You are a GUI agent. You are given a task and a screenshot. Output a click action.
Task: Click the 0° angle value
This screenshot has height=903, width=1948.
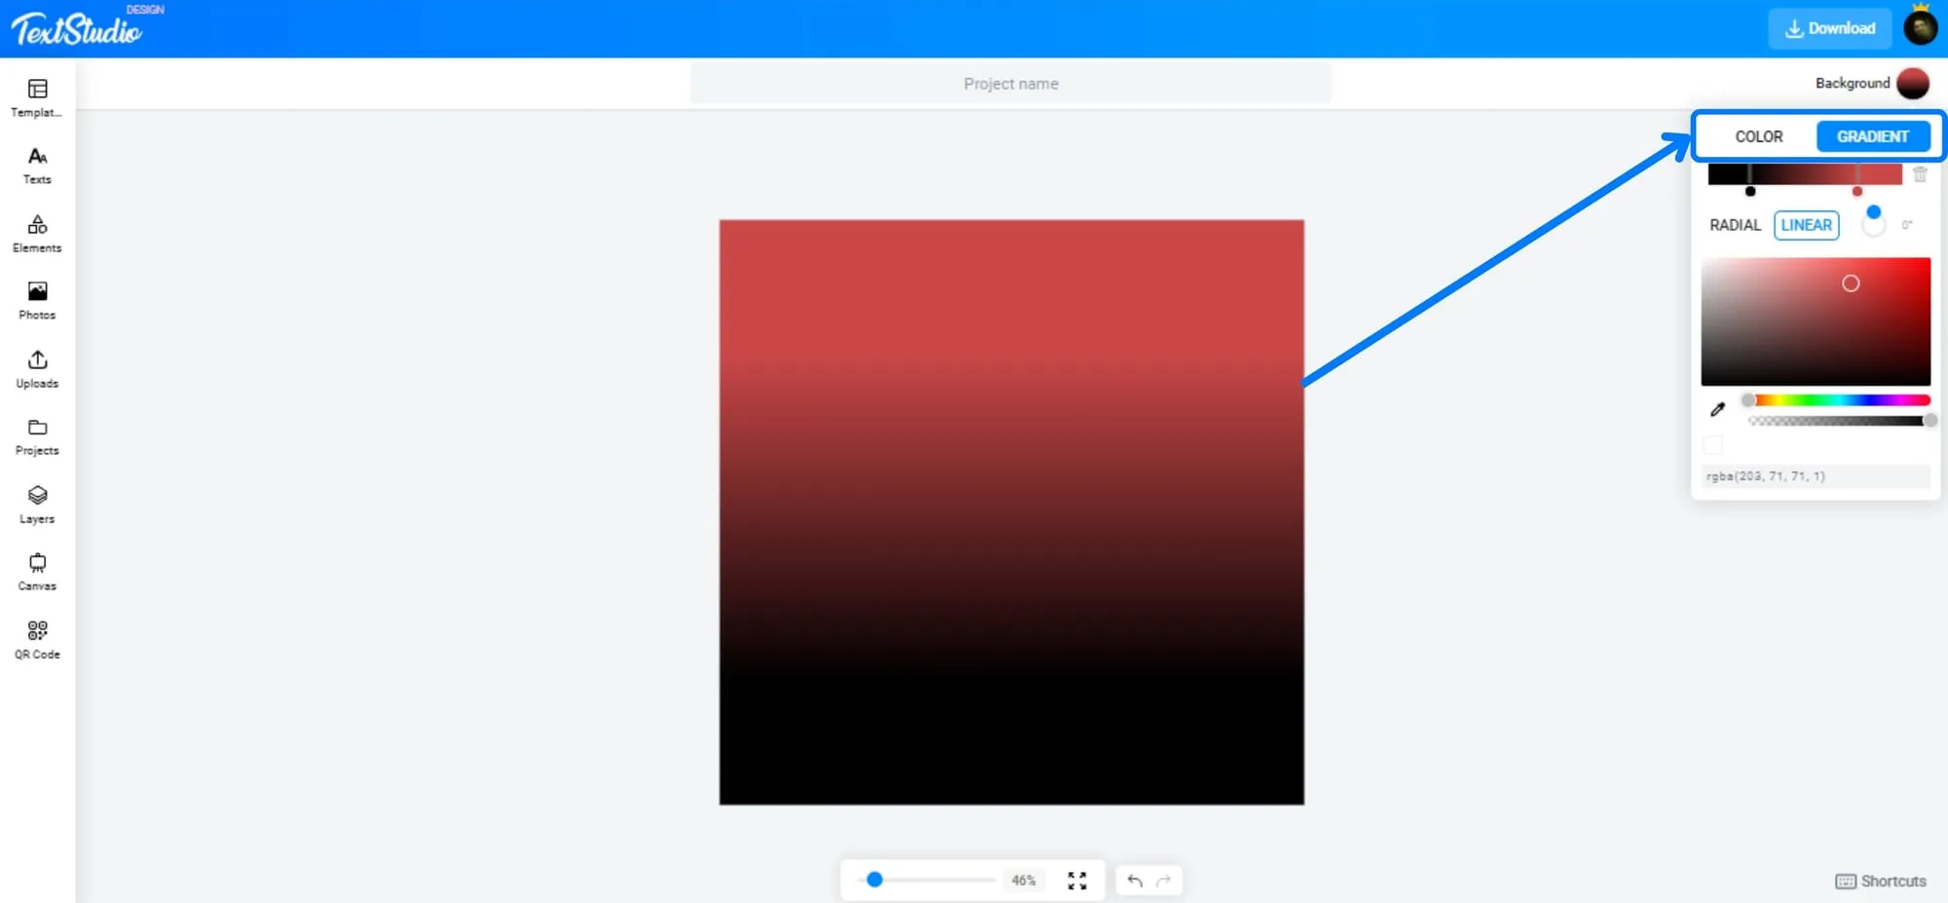(x=1907, y=225)
